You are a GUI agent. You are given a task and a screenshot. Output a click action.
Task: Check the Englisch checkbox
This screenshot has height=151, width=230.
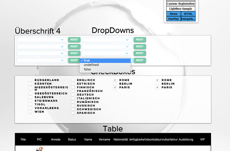(73, 80)
